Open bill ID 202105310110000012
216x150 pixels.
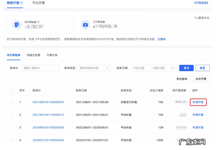point(48,115)
